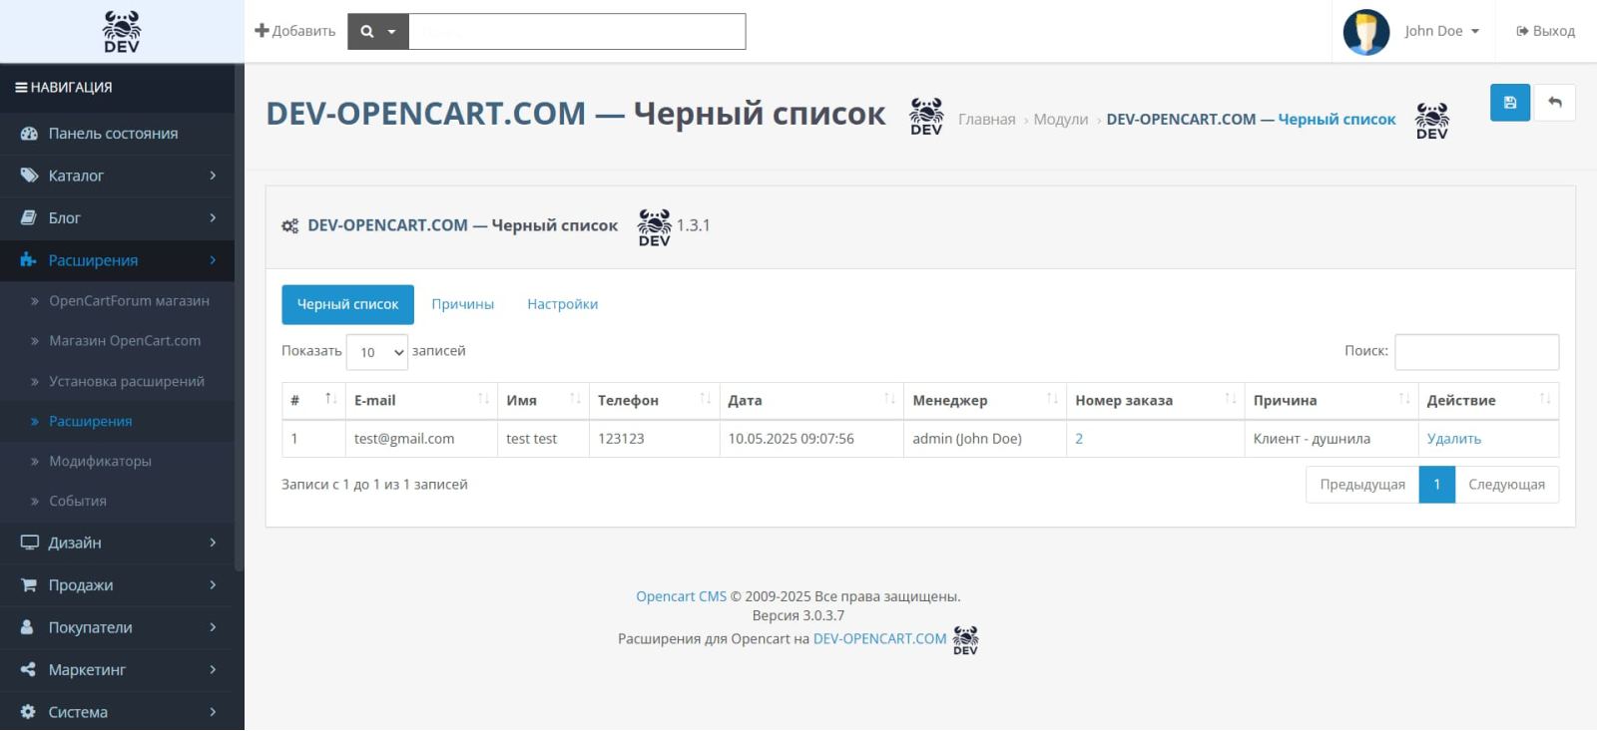Image resolution: width=1597 pixels, height=731 pixels.
Task: Click the Каталог tag icon
Action: (29, 176)
